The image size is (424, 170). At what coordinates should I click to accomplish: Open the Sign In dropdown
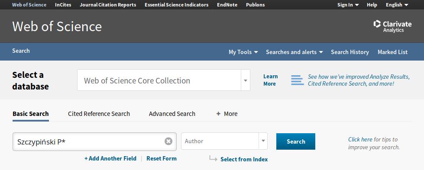coord(348,5)
